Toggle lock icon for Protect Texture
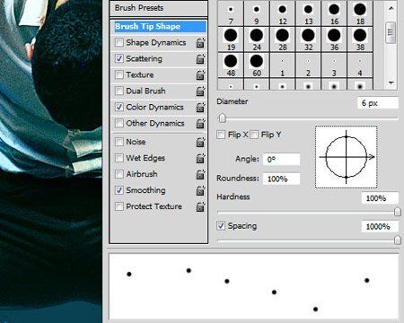Image resolution: width=404 pixels, height=323 pixels. click(200, 206)
